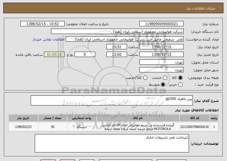Choose جزیی purchase process radio
This screenshot has width=227, height=161.
click(180, 84)
